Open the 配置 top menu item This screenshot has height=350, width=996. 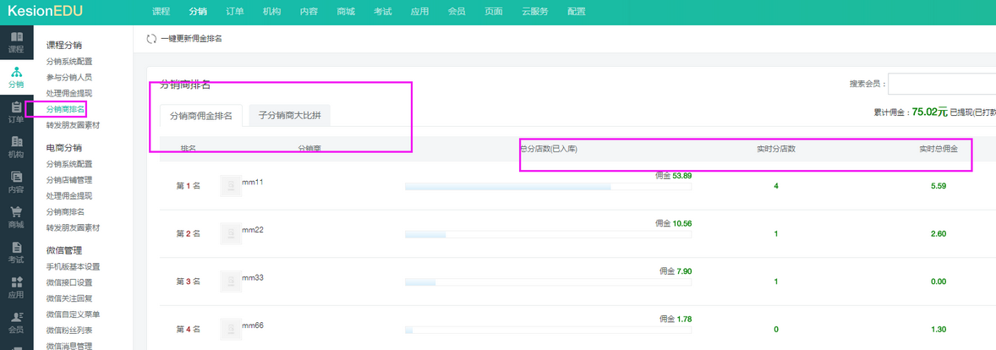click(x=576, y=11)
